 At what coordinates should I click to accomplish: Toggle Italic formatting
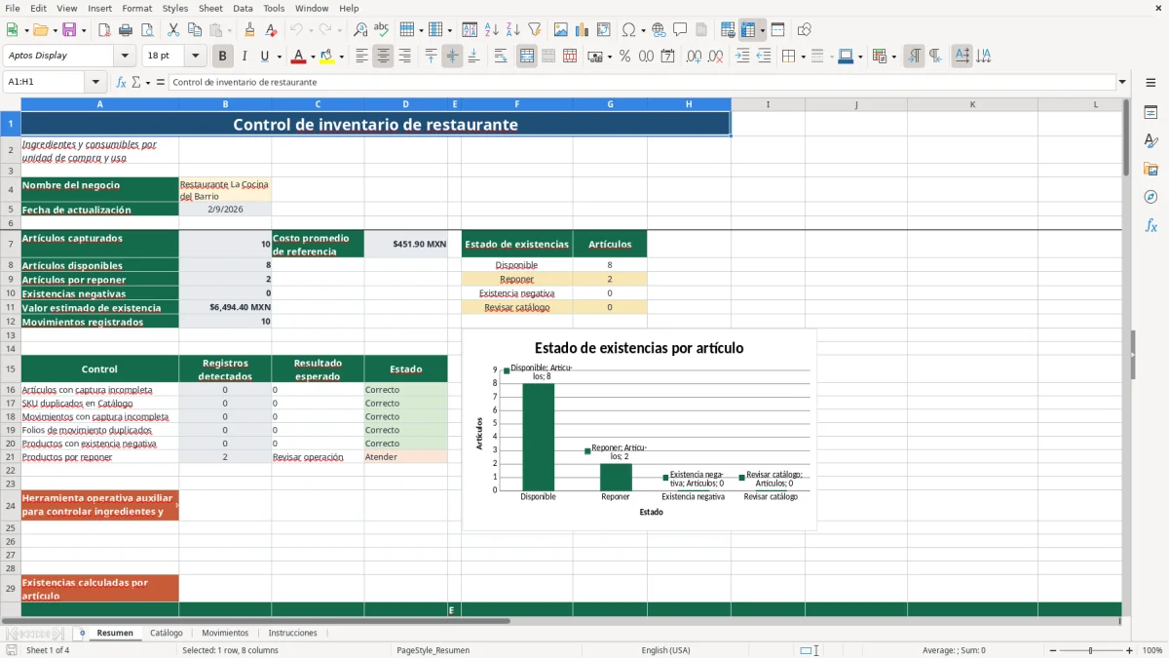tap(244, 57)
